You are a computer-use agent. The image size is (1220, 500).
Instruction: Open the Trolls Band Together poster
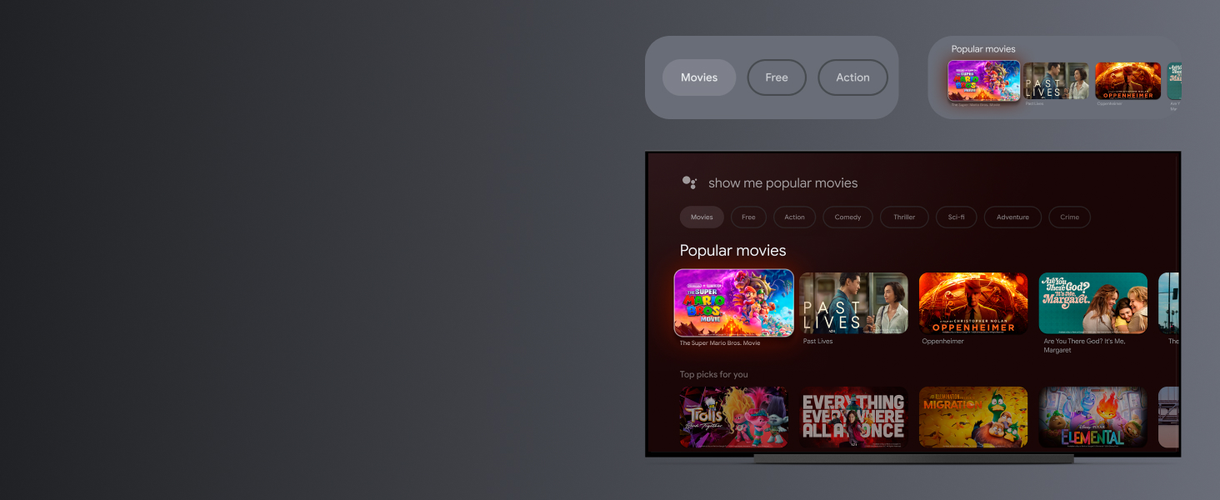pyautogui.click(x=733, y=417)
